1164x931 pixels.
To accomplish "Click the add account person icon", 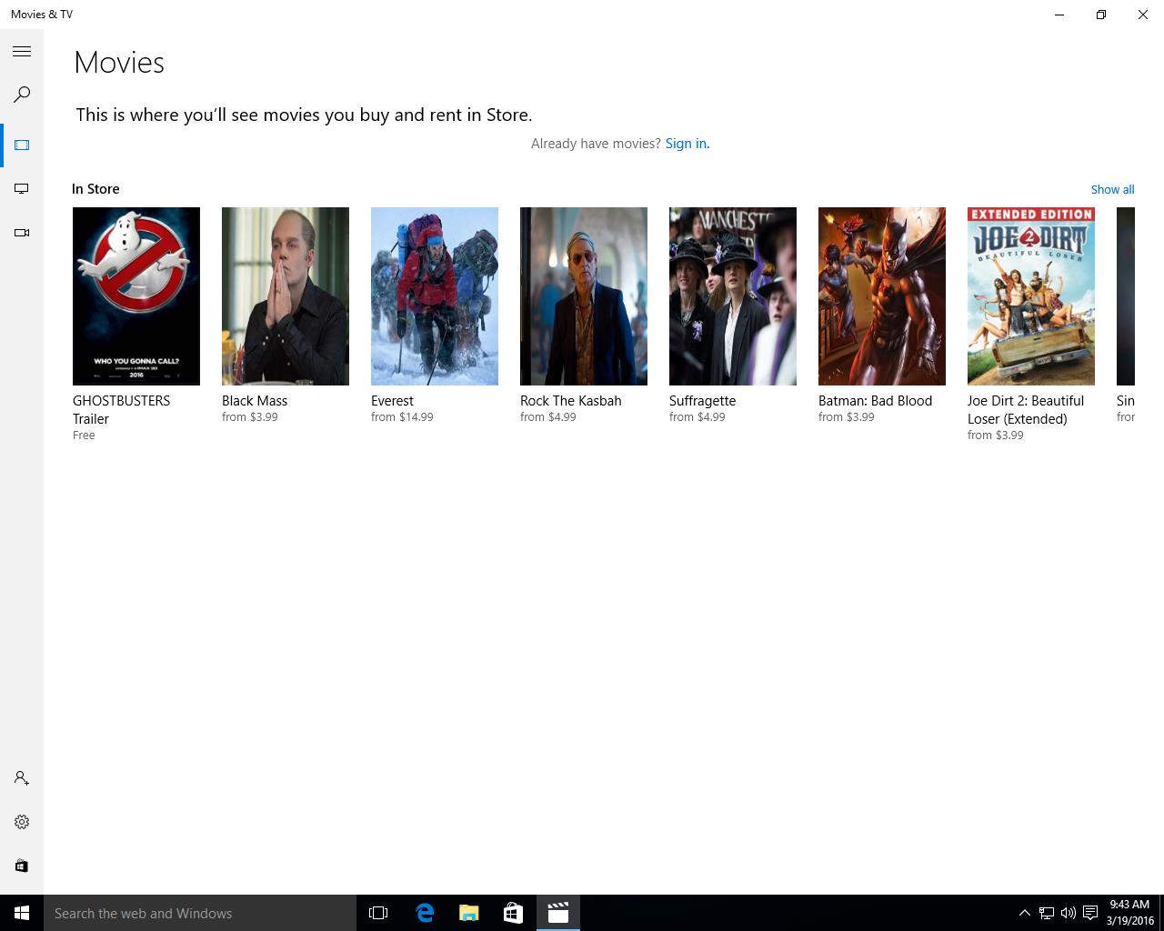I will click(22, 778).
